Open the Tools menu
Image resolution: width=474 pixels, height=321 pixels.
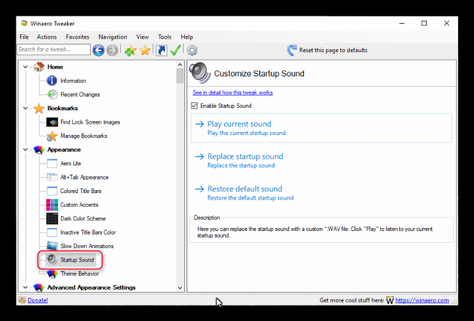(165, 37)
